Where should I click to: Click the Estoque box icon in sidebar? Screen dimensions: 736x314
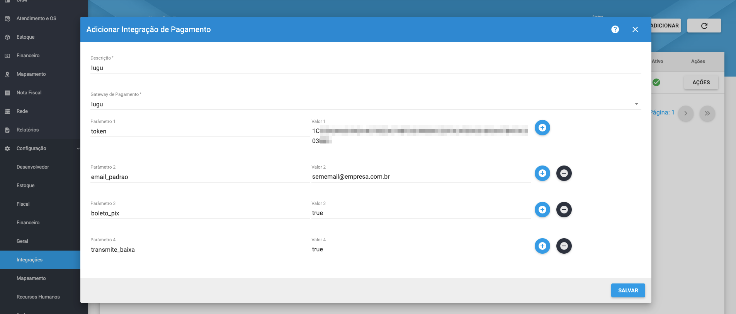coord(7,37)
